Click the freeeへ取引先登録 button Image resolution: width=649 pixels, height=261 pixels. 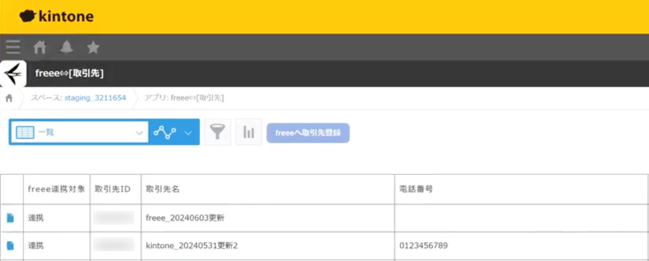tap(308, 133)
